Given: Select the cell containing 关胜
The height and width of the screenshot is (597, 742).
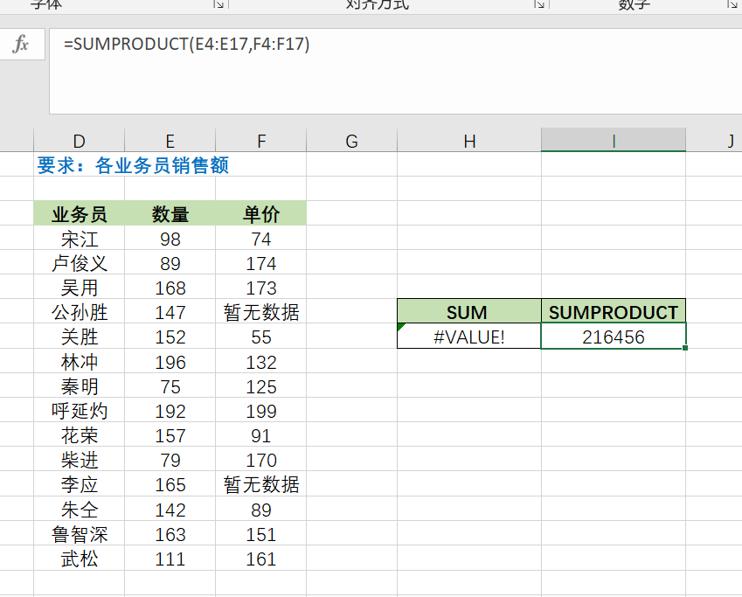Looking at the screenshot, I should (79, 337).
